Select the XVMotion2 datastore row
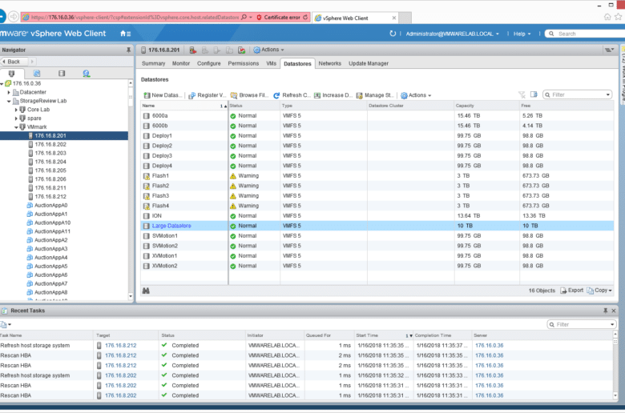 377,266
